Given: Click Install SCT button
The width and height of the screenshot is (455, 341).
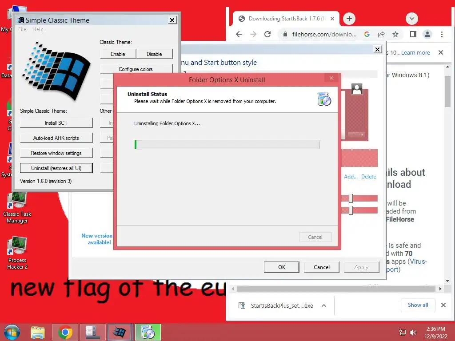Looking at the screenshot, I should [x=56, y=123].
